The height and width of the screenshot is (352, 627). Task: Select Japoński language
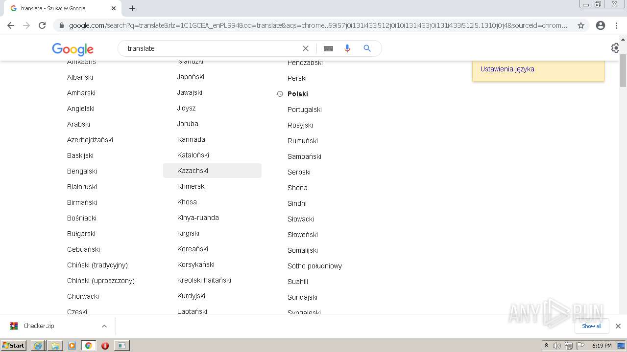pos(191,77)
